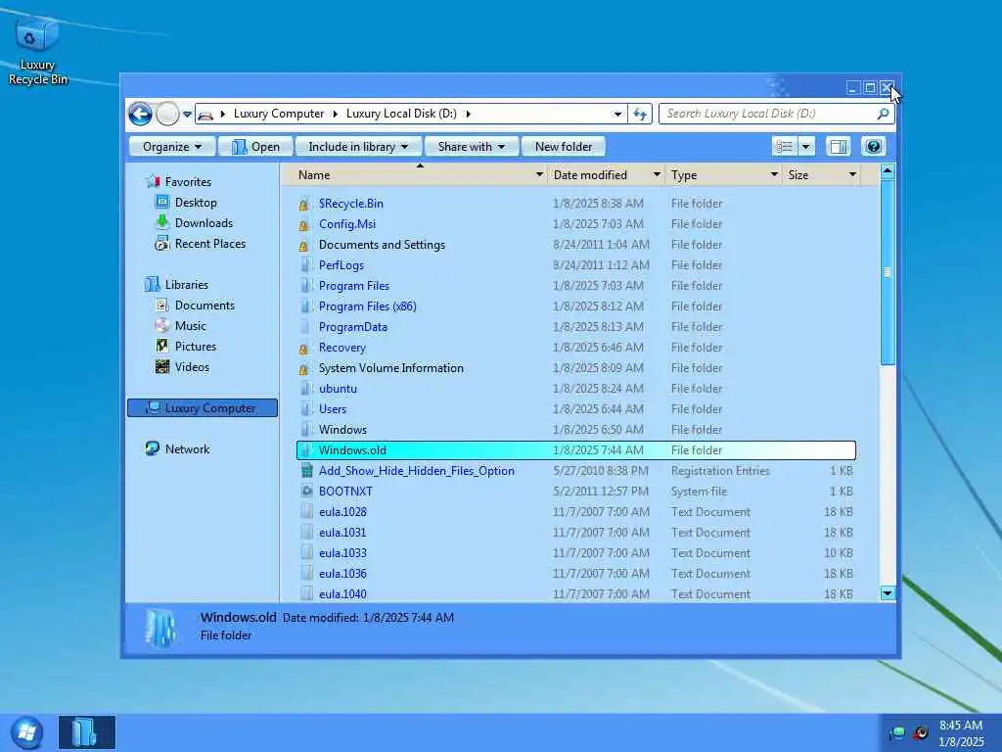Select the Windows folder icon
Viewport: 1002px width, 752px height.
point(306,430)
